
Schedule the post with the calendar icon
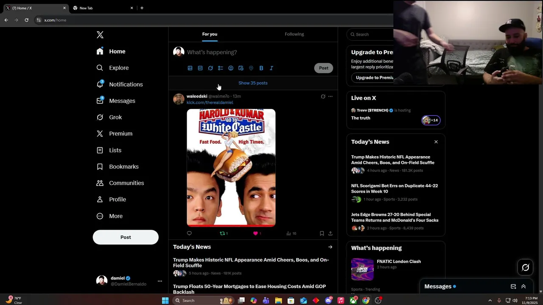pos(241,68)
